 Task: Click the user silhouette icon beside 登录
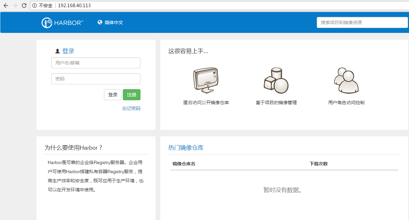coord(58,51)
